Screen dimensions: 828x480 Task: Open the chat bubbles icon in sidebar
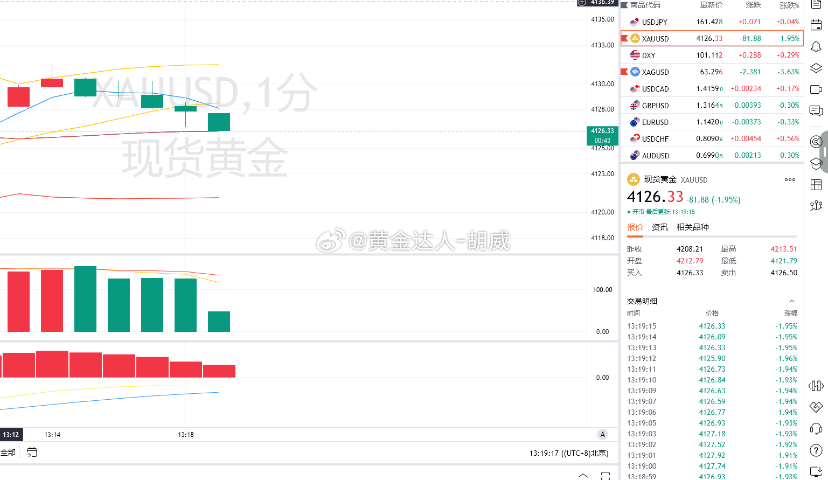(x=816, y=111)
